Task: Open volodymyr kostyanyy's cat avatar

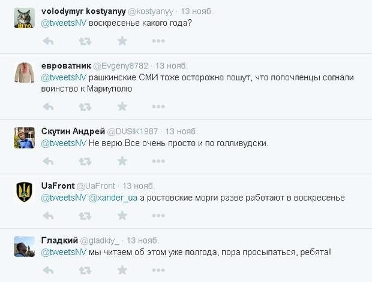Action: tap(25, 18)
